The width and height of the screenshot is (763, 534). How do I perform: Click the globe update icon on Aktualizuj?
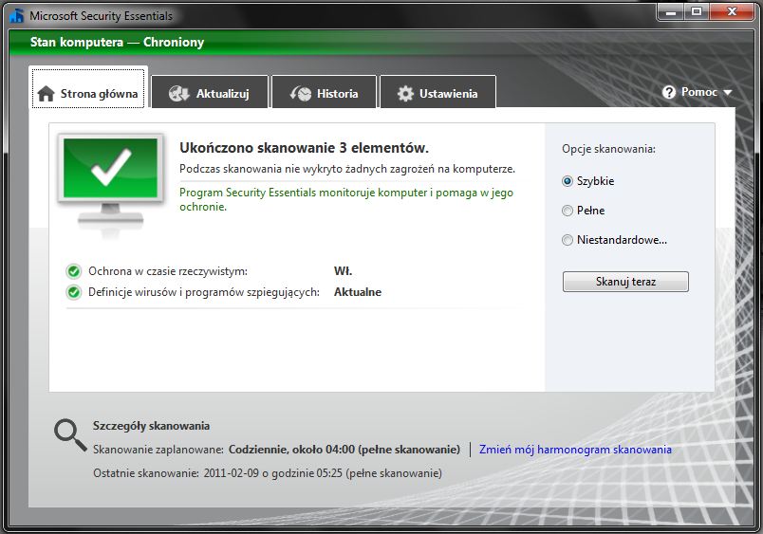(x=178, y=93)
